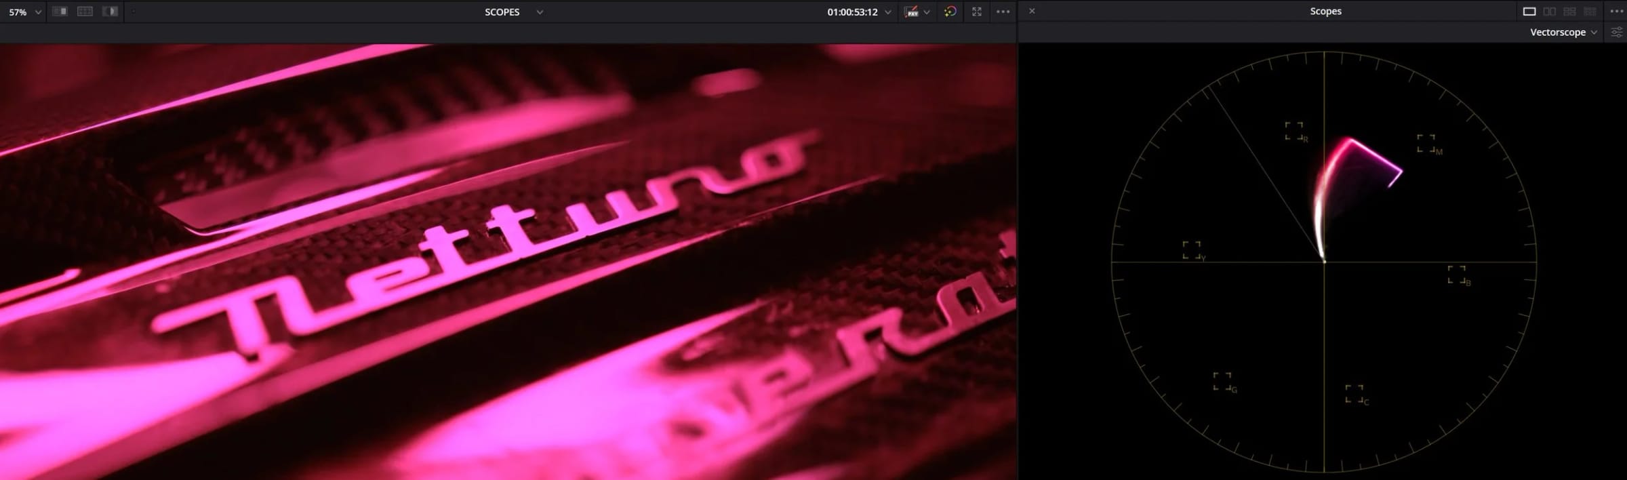Open the 01:00:53:12 timecode display dropdown

coord(858,12)
